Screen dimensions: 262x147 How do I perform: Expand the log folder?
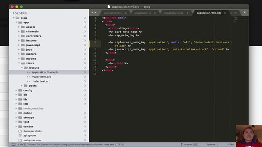(x=16, y=104)
